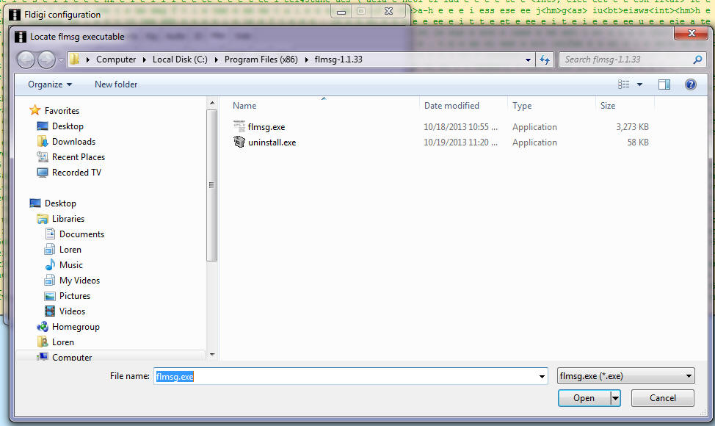Sort by the Size column header
The height and width of the screenshot is (426, 715).
[x=607, y=106]
